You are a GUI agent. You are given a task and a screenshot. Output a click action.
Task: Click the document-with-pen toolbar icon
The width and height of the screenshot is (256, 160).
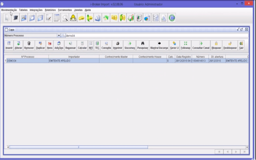point(49,18)
